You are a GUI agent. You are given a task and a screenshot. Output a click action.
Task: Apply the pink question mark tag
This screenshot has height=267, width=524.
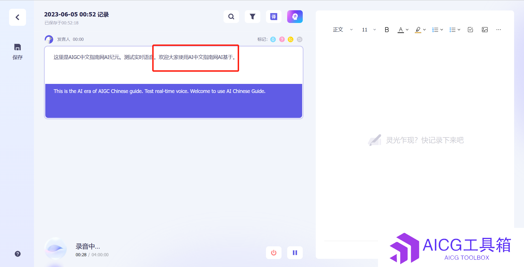tap(282, 39)
